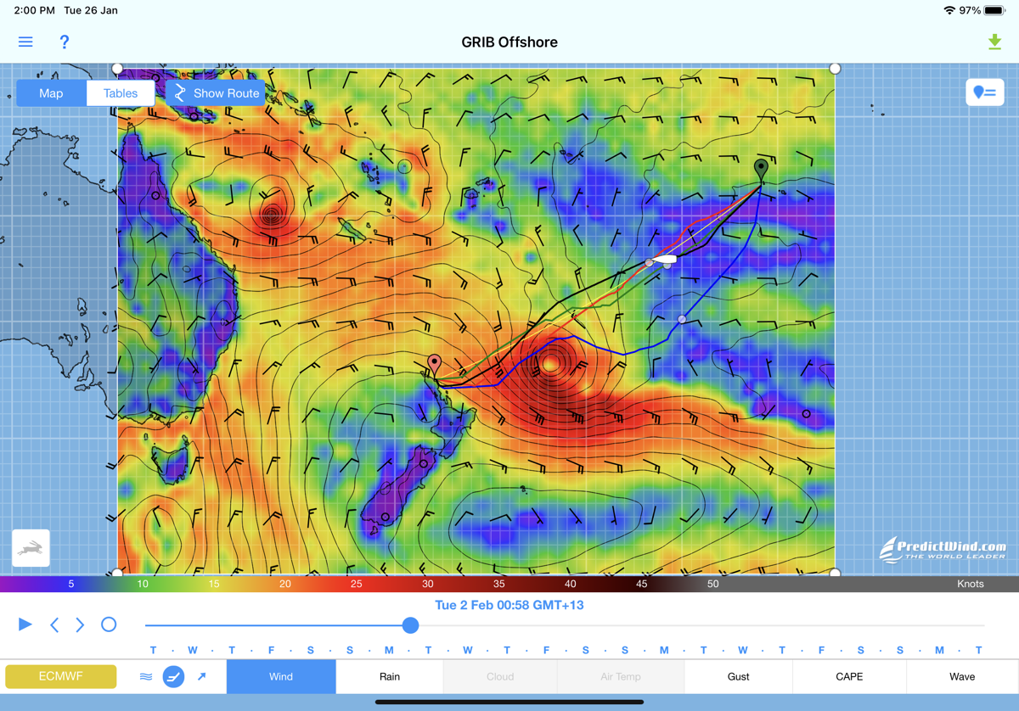
Task: Click the arrow icon beside the streamlines toggle
Action: [203, 676]
